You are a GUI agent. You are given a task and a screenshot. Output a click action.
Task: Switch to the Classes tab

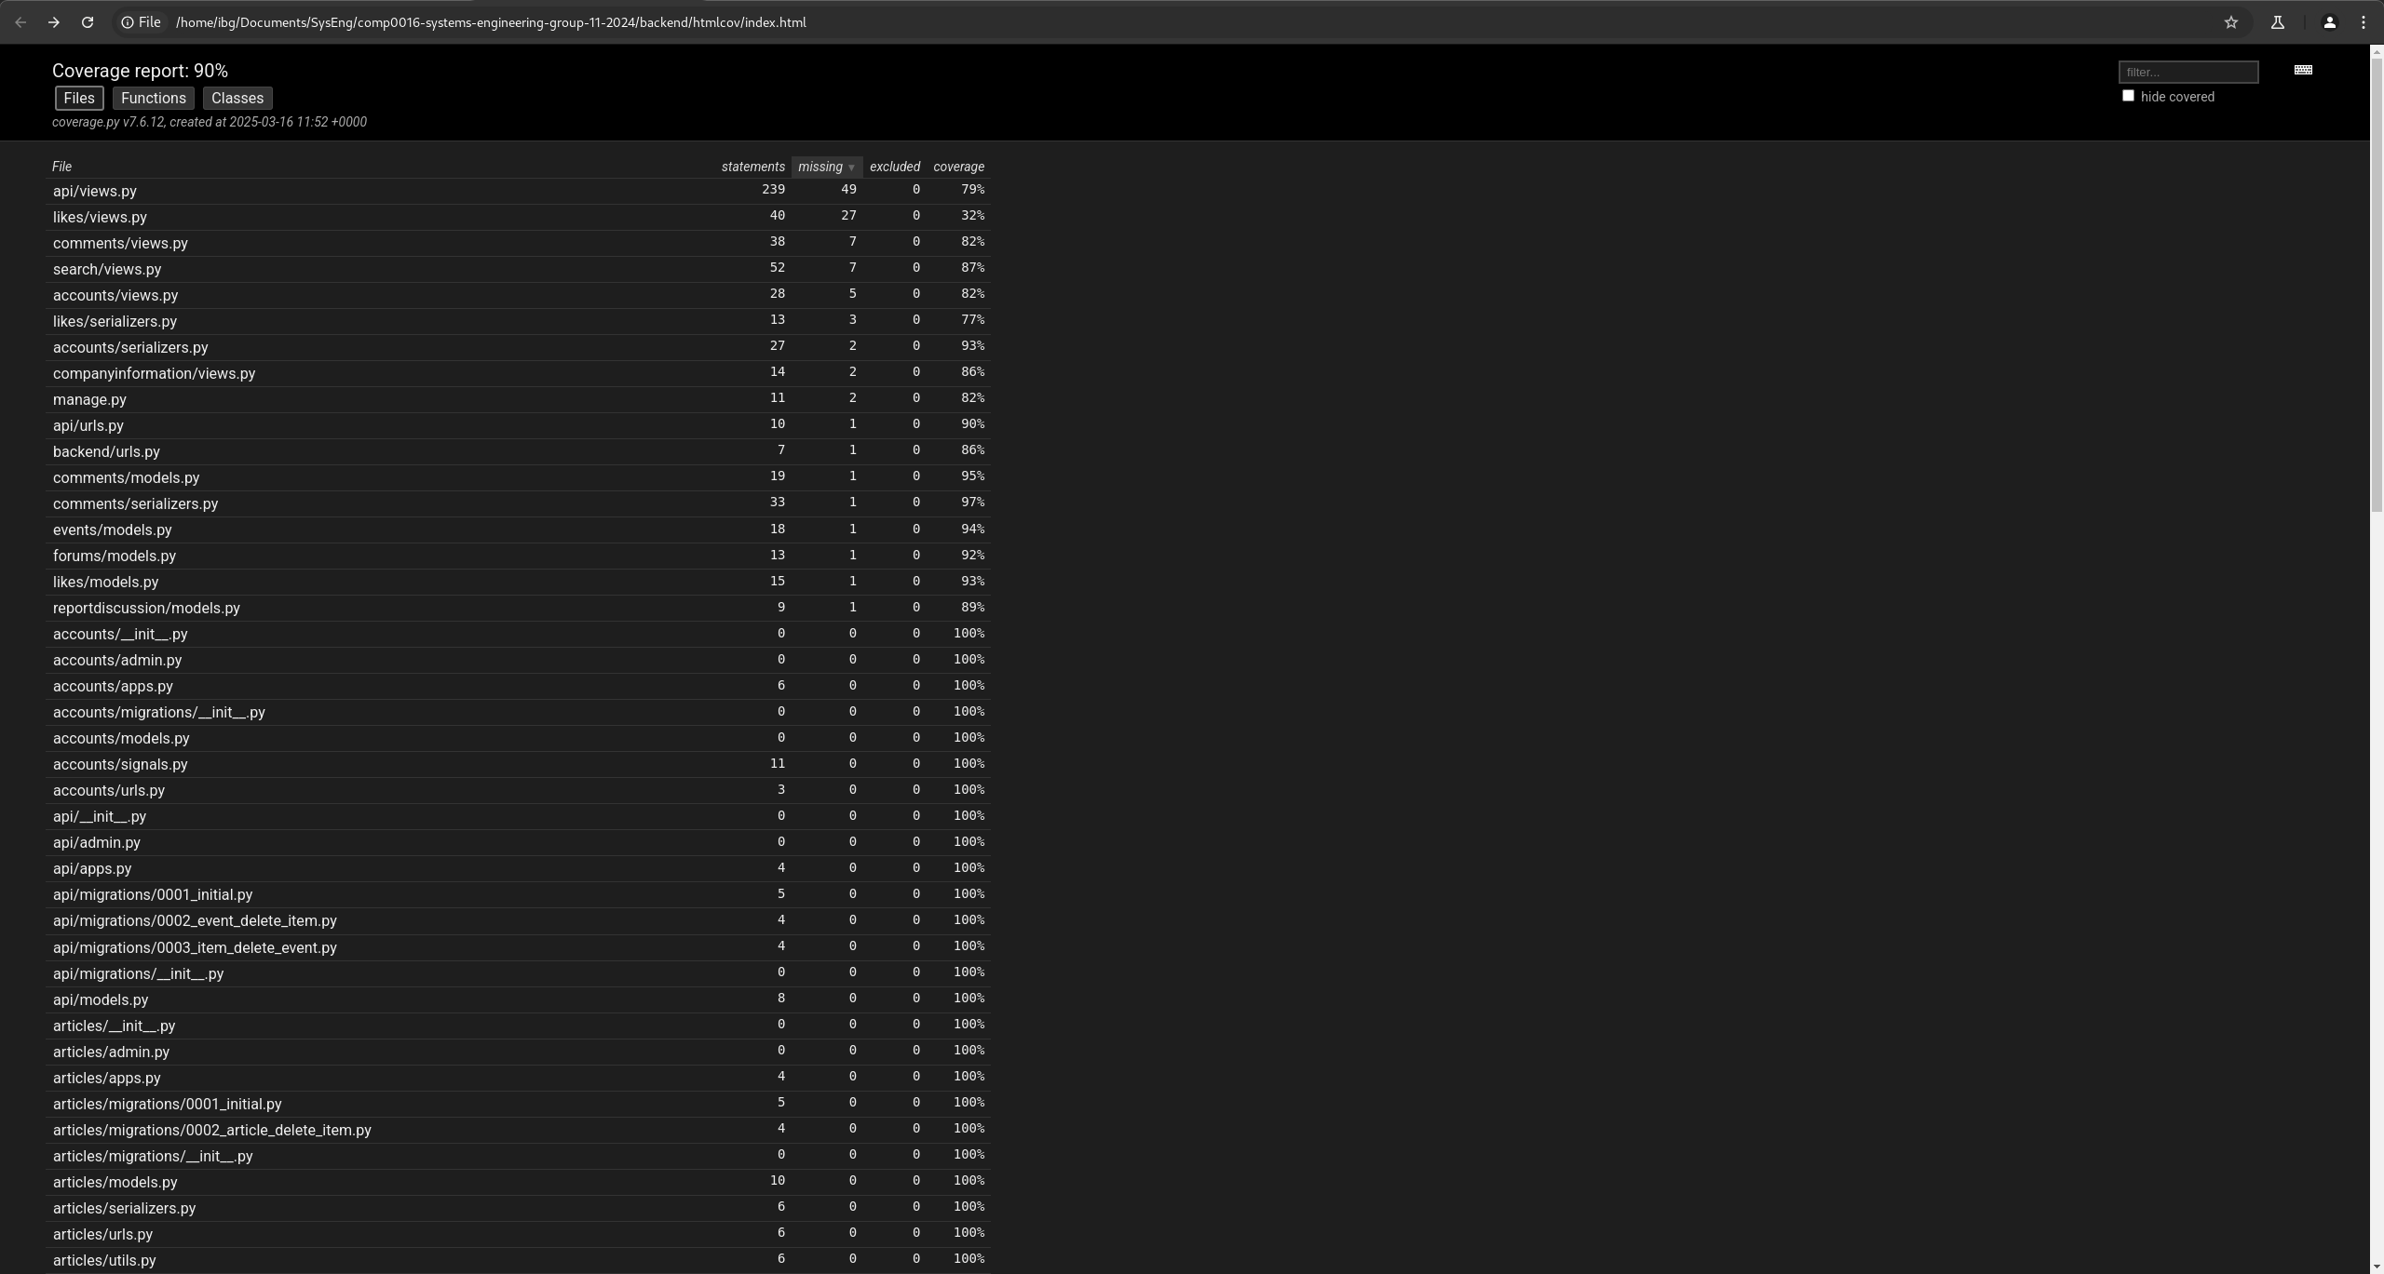[237, 98]
